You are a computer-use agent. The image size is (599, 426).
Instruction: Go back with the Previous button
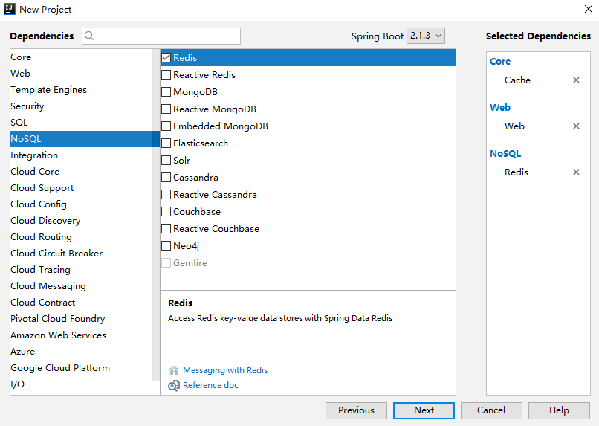click(356, 410)
